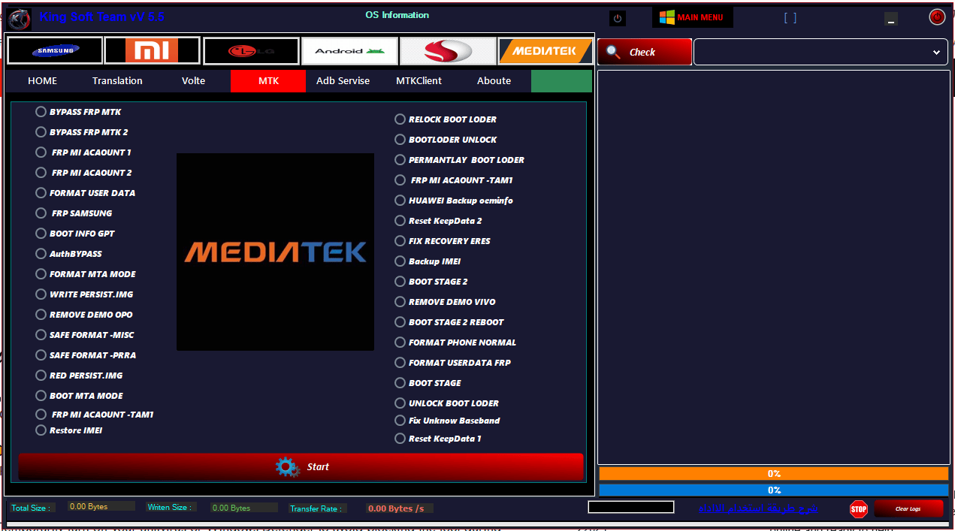The image size is (955, 531).
Task: Select Backup IMEI option
Action: (x=428, y=261)
